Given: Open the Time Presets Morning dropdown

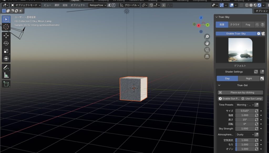Looking at the screenshot, I should (245, 105).
